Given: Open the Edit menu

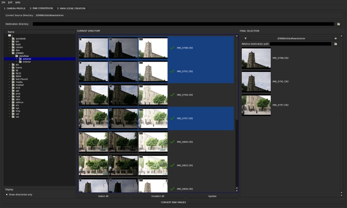Looking at the screenshot, I should 10,2.
